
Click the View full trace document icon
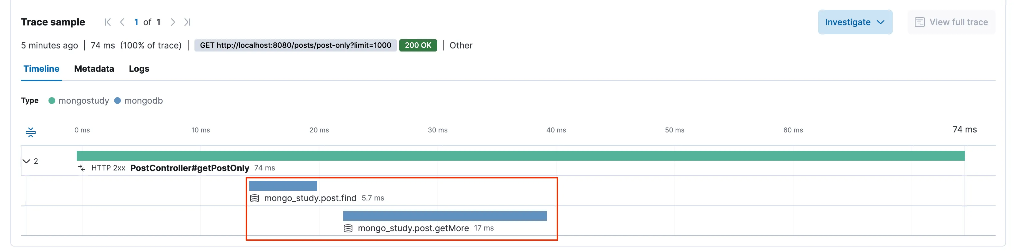920,22
